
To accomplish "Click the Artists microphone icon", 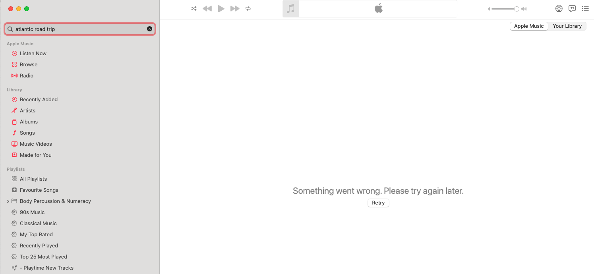I will [x=14, y=111].
